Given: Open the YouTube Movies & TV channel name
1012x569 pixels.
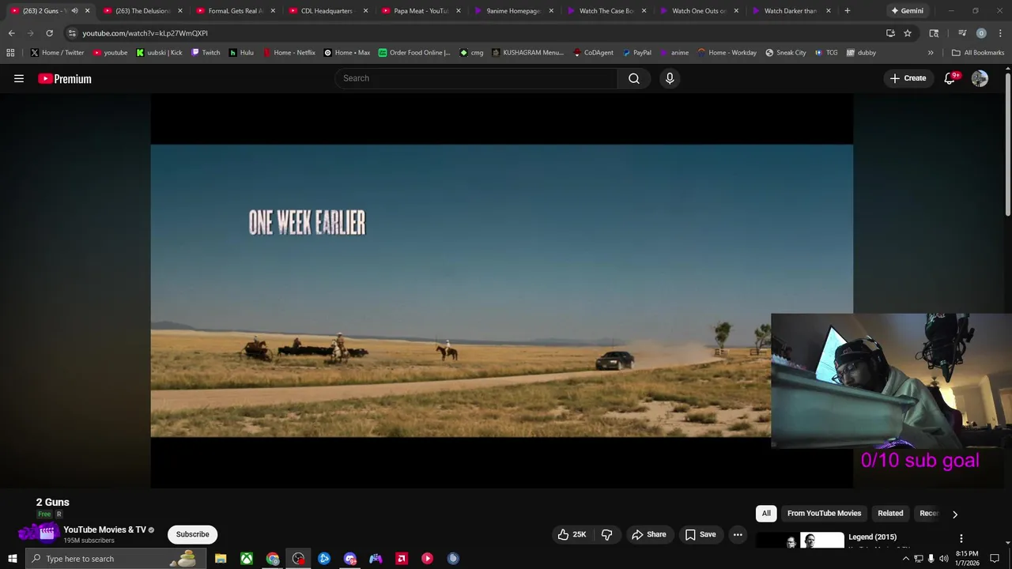Looking at the screenshot, I should click(105, 529).
